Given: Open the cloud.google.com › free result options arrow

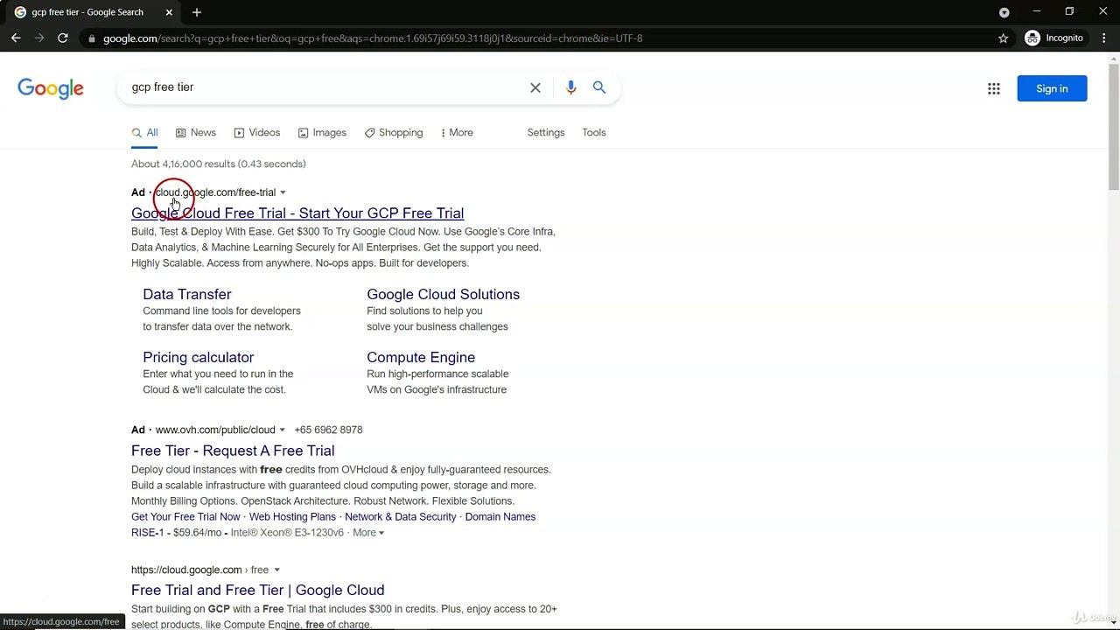Looking at the screenshot, I should [276, 570].
